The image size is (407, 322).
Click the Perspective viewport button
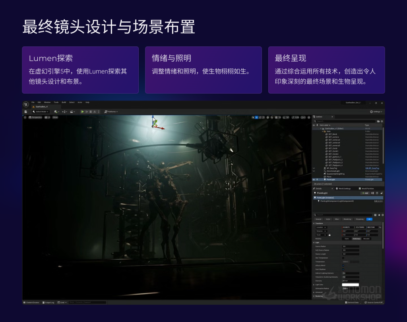(35, 118)
